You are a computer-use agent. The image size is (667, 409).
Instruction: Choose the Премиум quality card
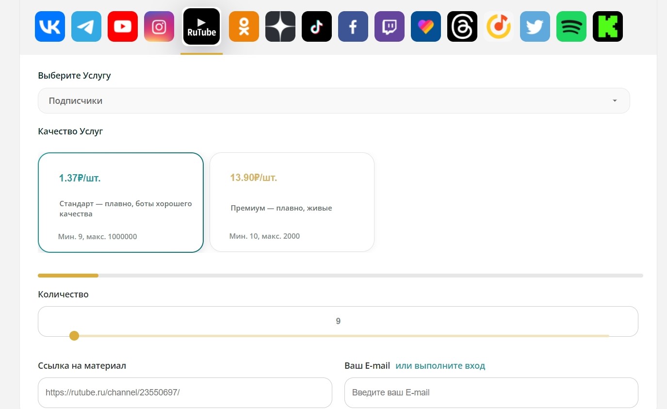(x=292, y=202)
